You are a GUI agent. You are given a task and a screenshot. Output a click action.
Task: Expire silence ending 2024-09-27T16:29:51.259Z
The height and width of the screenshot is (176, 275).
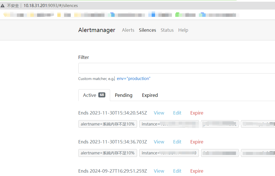click(x=197, y=171)
